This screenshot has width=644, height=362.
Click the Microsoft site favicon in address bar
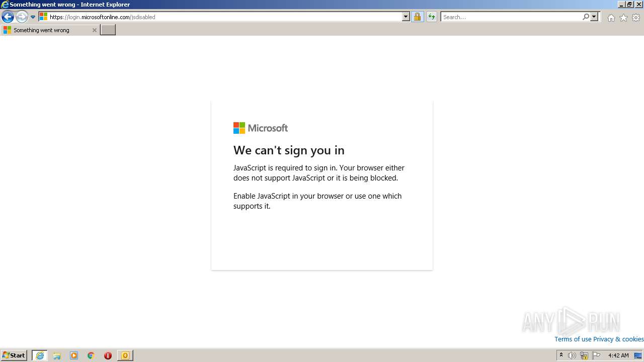click(x=43, y=17)
